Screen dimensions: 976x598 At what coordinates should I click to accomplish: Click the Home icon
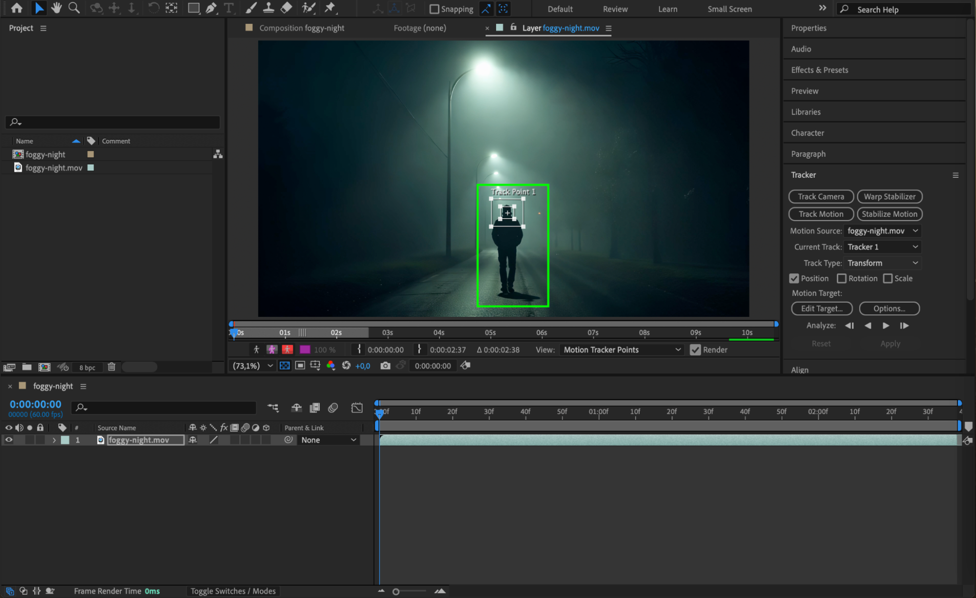point(17,8)
